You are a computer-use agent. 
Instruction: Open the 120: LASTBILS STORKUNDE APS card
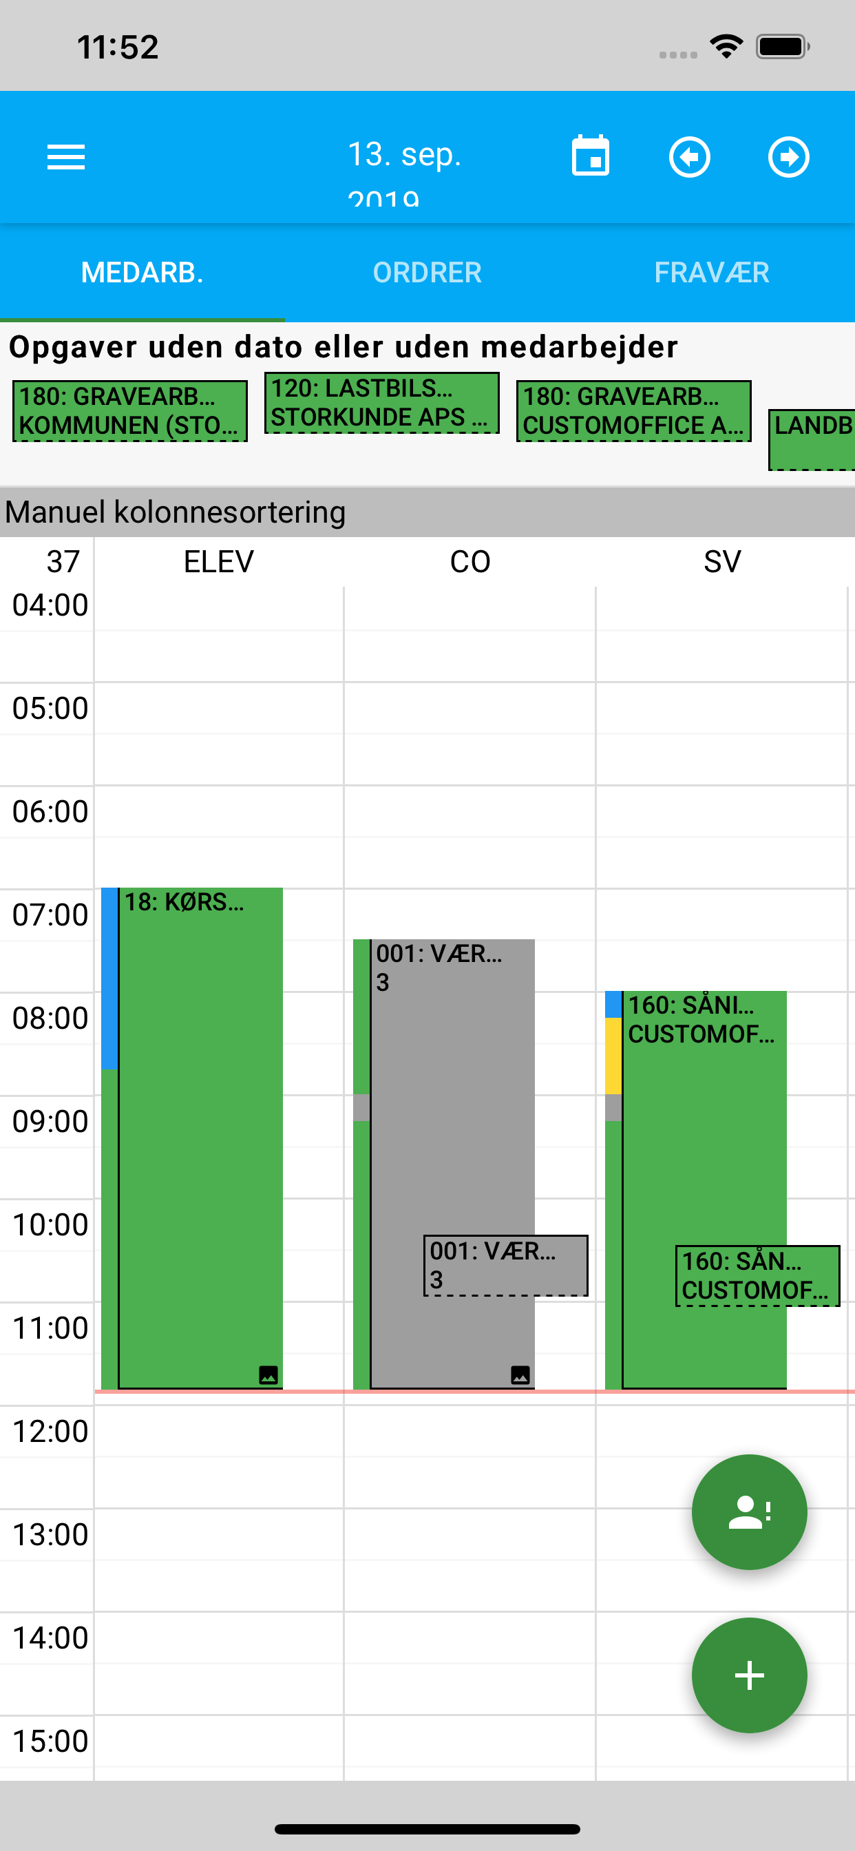coord(381,402)
